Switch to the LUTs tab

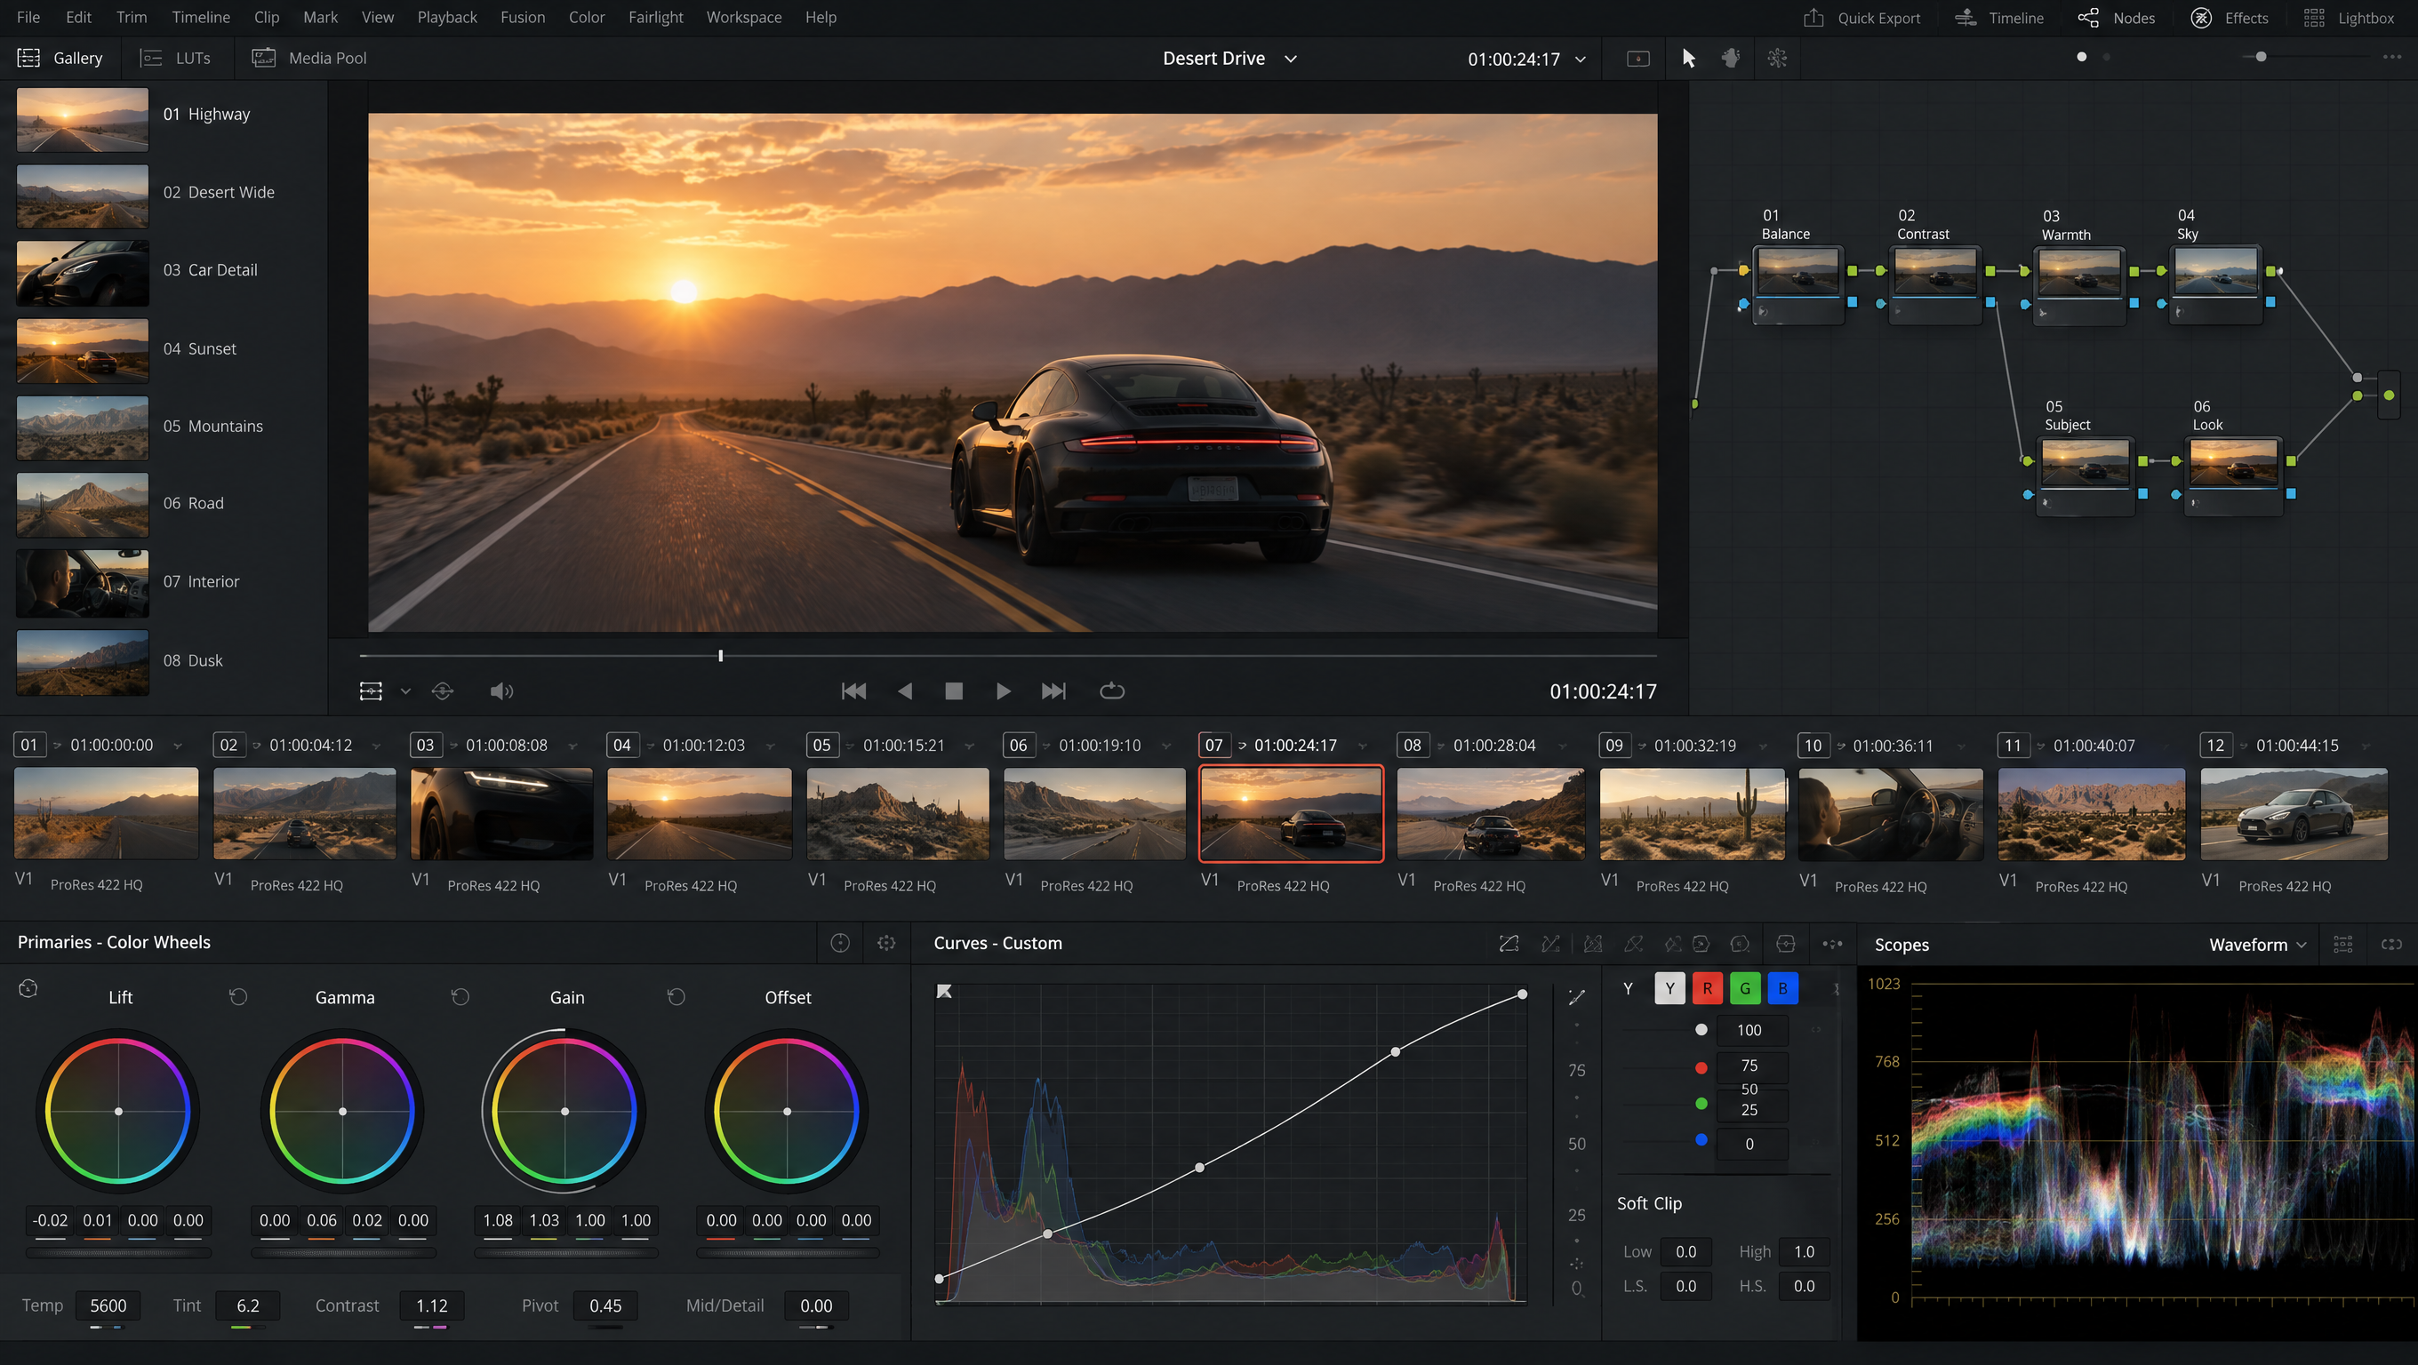[175, 58]
